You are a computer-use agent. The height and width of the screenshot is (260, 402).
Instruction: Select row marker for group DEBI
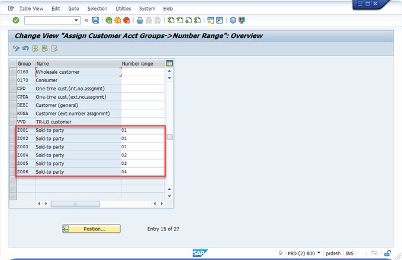click(x=13, y=105)
